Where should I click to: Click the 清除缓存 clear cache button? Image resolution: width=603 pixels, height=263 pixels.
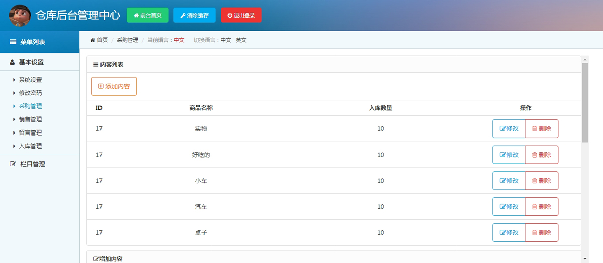[194, 15]
